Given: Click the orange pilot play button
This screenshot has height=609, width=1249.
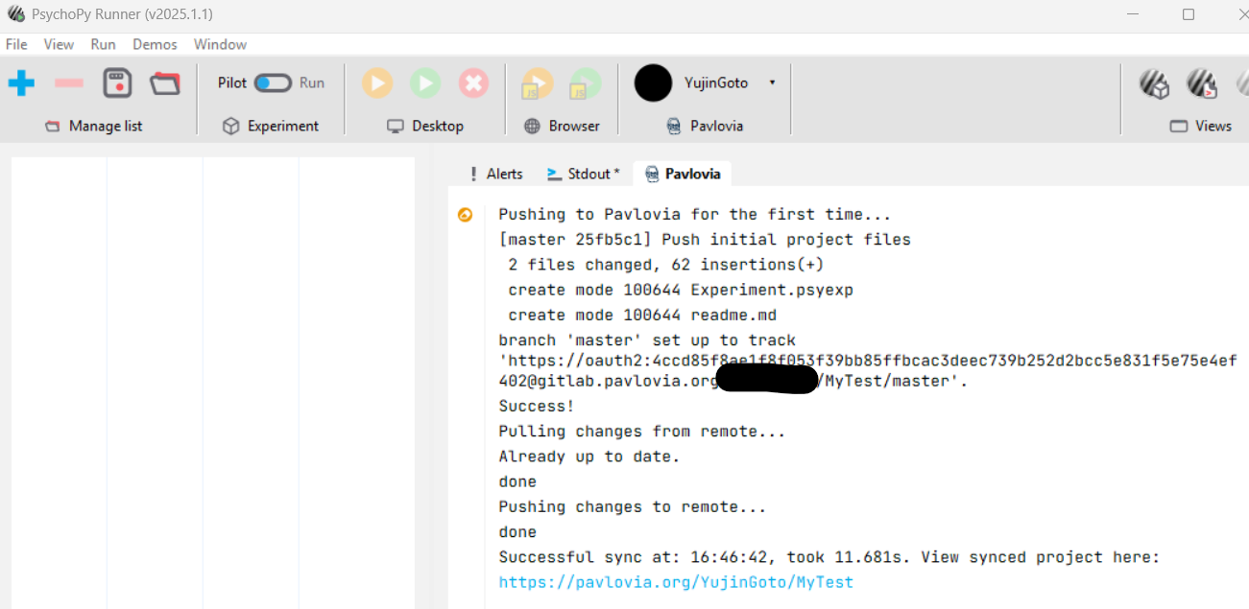Looking at the screenshot, I should (x=377, y=83).
